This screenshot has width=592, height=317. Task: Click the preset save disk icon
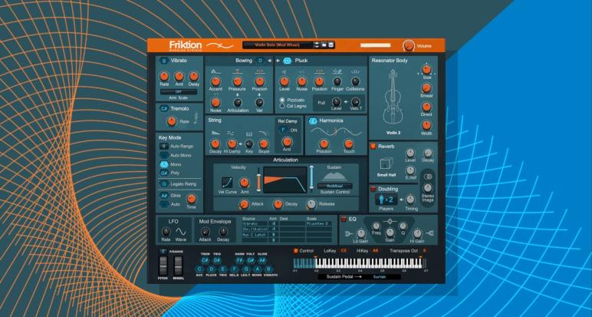(x=331, y=45)
